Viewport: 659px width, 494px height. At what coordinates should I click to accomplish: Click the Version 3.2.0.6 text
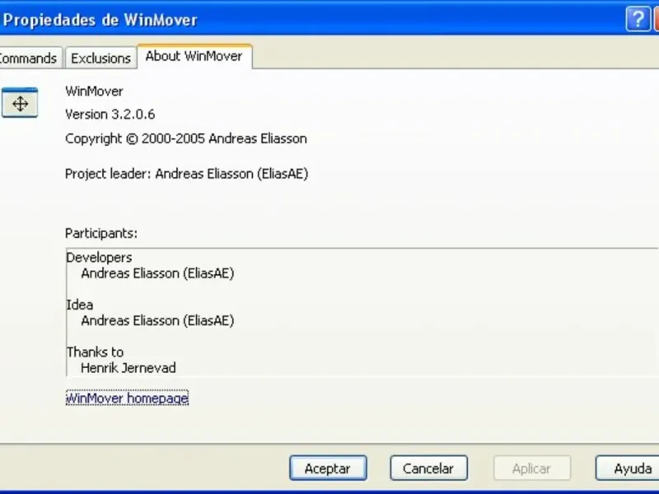pos(110,114)
